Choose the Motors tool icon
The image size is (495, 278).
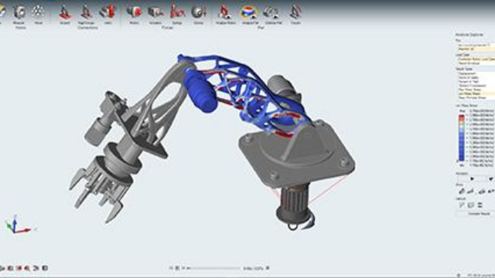coord(135,12)
